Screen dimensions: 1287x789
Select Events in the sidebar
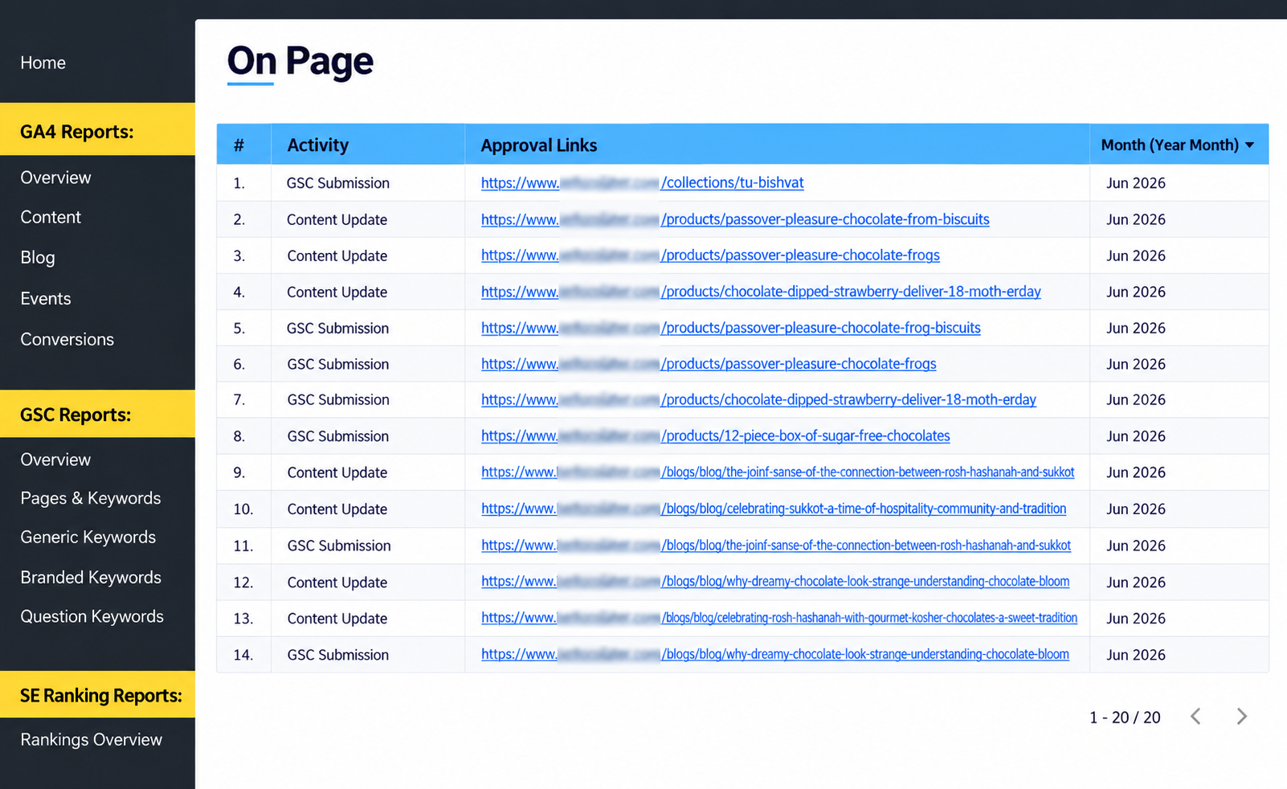click(46, 299)
